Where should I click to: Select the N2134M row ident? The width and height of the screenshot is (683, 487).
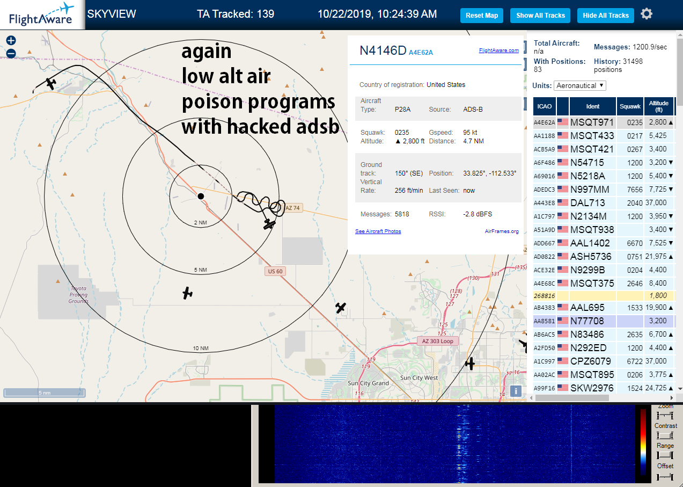pyautogui.click(x=589, y=216)
